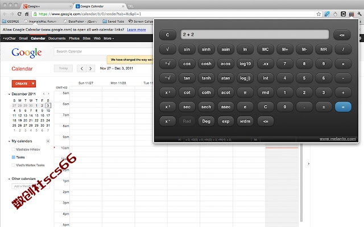The height and width of the screenshot is (227, 364).
Task: Click the Learn more link
Action: 136,30
